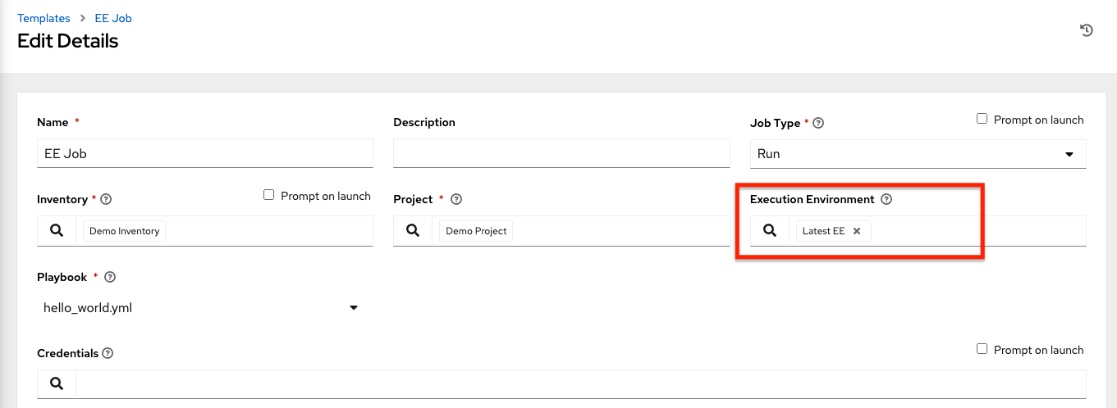The height and width of the screenshot is (408, 1117).
Task: Show help for Playbook field
Action: click(110, 278)
